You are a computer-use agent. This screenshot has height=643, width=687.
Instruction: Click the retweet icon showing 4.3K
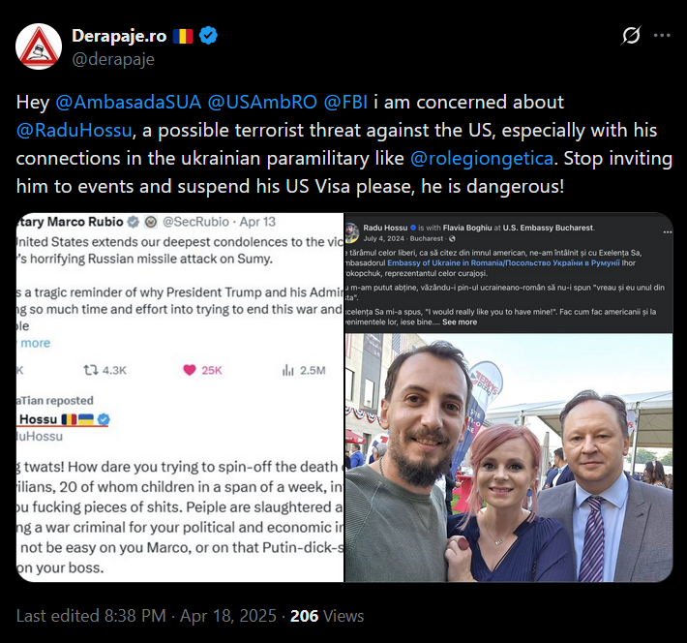click(x=91, y=370)
